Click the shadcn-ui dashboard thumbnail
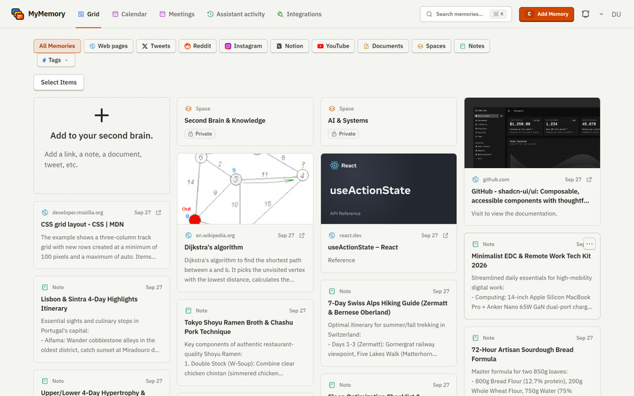 532,133
